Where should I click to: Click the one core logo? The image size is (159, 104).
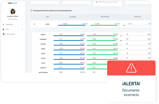(13, 3)
